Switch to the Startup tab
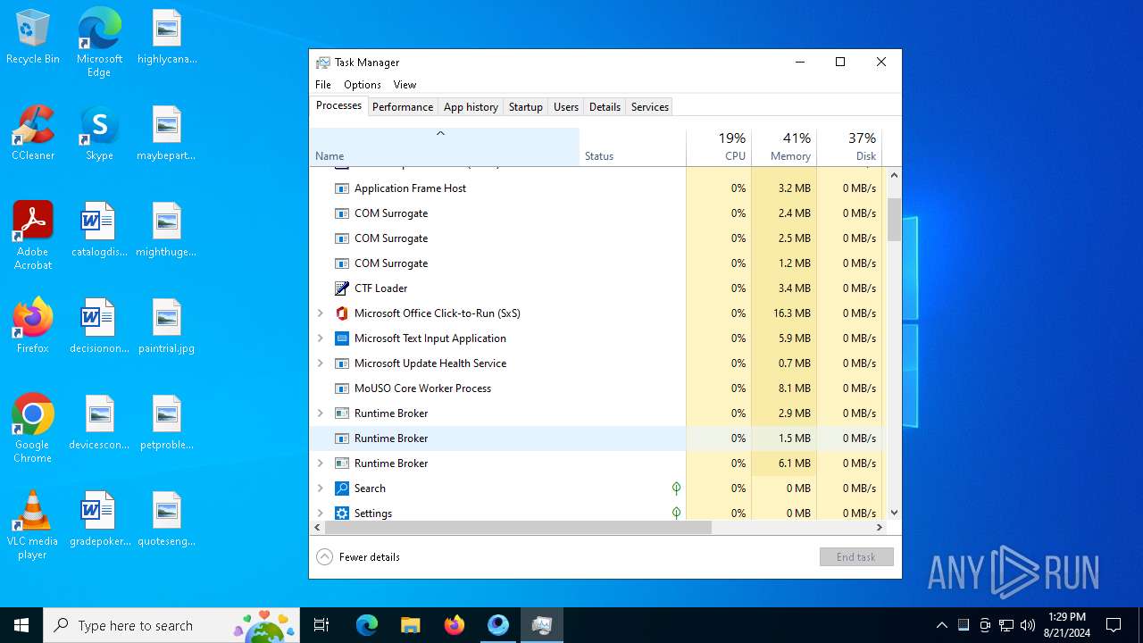Viewport: 1143px width, 643px height. point(526,107)
